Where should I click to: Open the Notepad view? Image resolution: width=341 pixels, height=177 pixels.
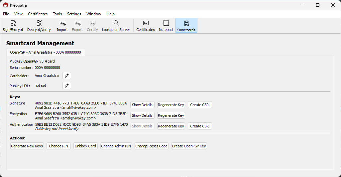[166, 26]
